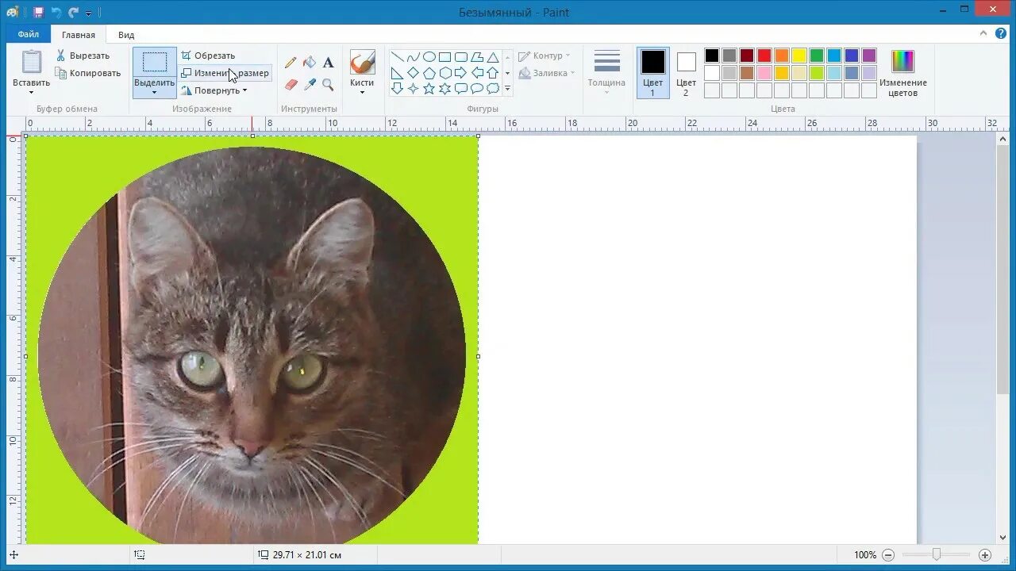Pick the lime green color swatch
This screenshot has width=1016, height=571.
click(817, 73)
